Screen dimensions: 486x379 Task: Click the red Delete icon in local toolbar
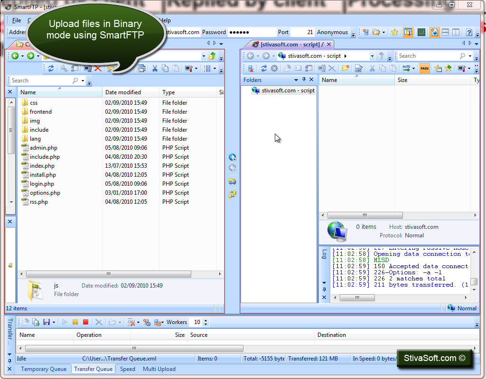[x=98, y=68]
